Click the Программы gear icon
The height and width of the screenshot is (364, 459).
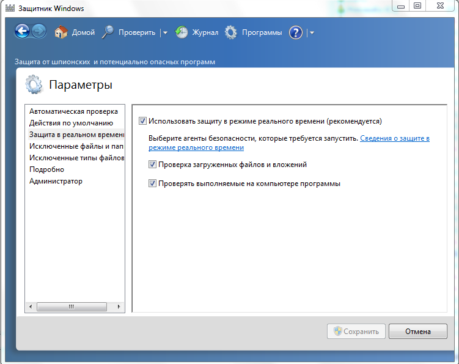pos(230,32)
